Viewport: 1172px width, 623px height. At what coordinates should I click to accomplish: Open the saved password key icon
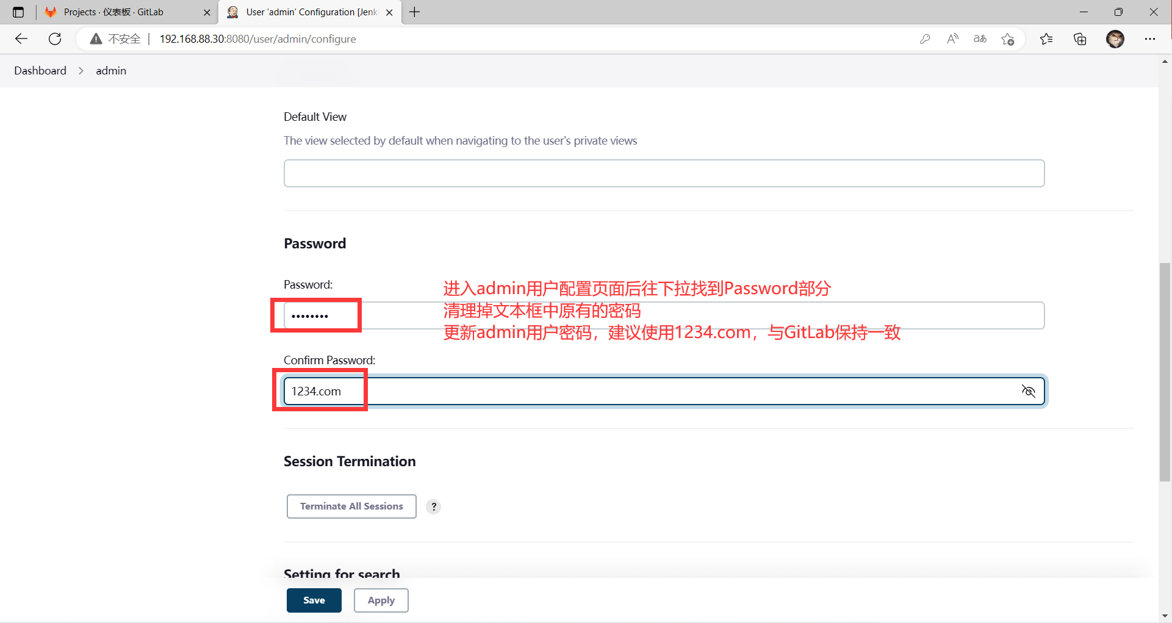click(x=925, y=39)
